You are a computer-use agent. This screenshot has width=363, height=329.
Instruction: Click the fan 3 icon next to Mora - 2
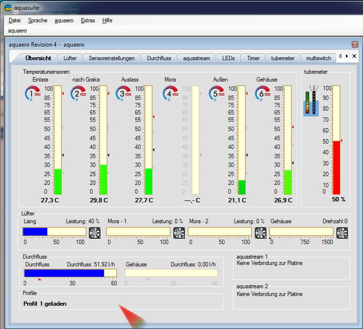tap(261, 233)
